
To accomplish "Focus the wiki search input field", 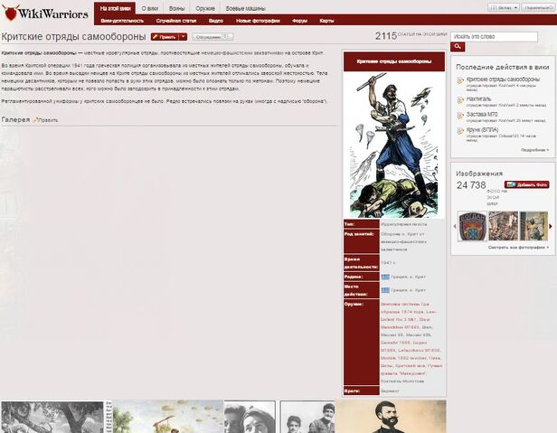I will coord(494,36).
